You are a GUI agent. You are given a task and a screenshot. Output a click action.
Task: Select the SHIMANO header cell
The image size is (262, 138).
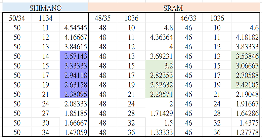click(x=45, y=8)
